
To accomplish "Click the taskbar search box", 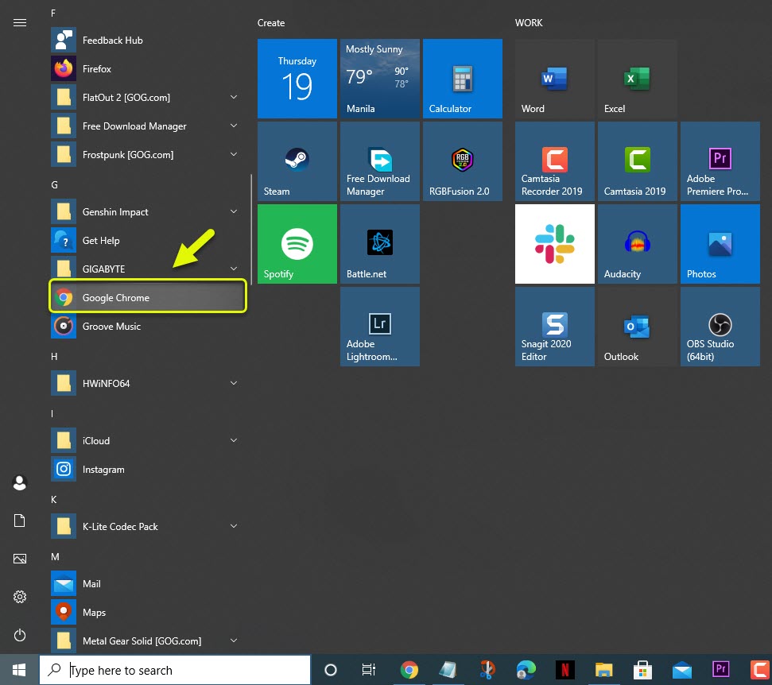I will coord(175,670).
